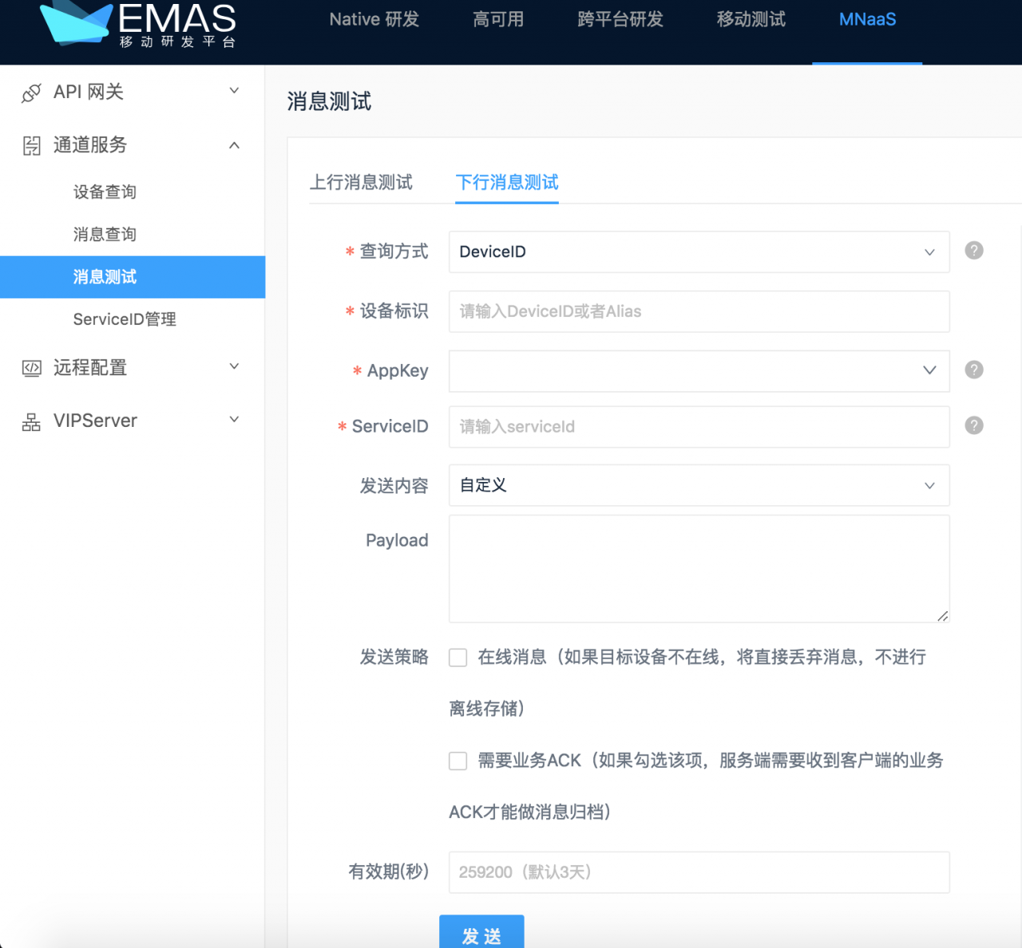Switch to 跨平台研发 top tab
The image size is (1022, 948).
point(620,19)
